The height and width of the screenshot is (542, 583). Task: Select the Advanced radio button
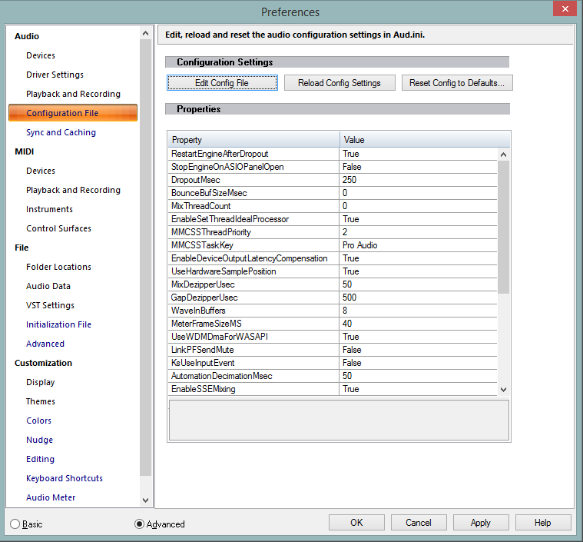139,524
